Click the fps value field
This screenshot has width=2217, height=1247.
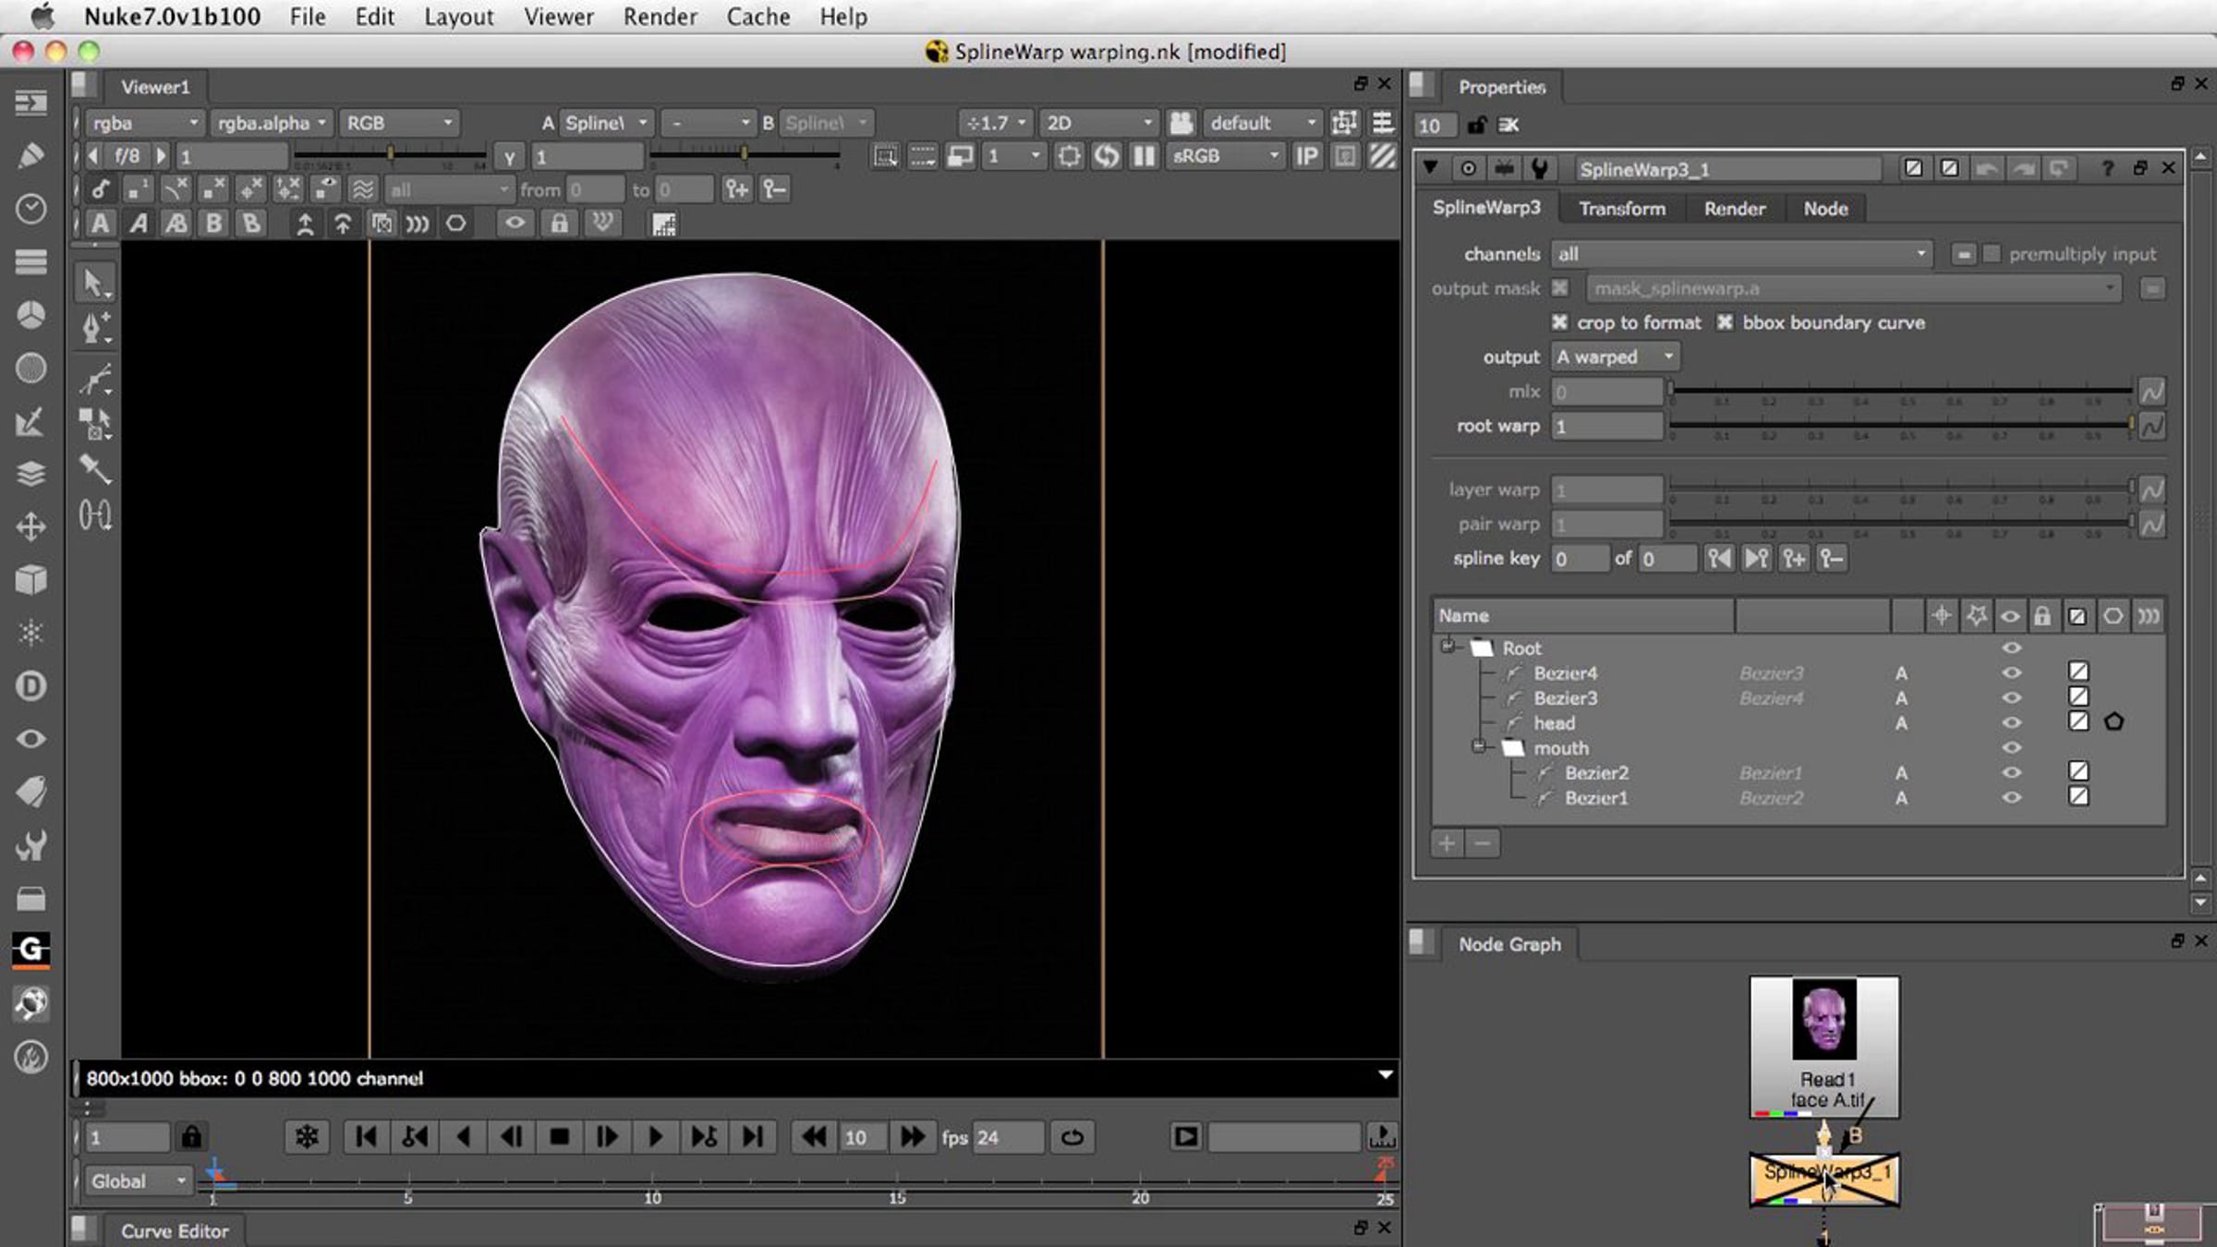(x=1008, y=1137)
